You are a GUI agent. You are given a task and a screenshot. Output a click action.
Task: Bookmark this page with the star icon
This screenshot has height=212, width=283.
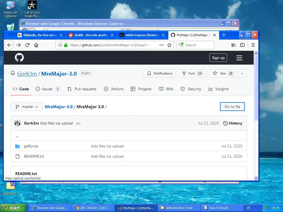169,45
